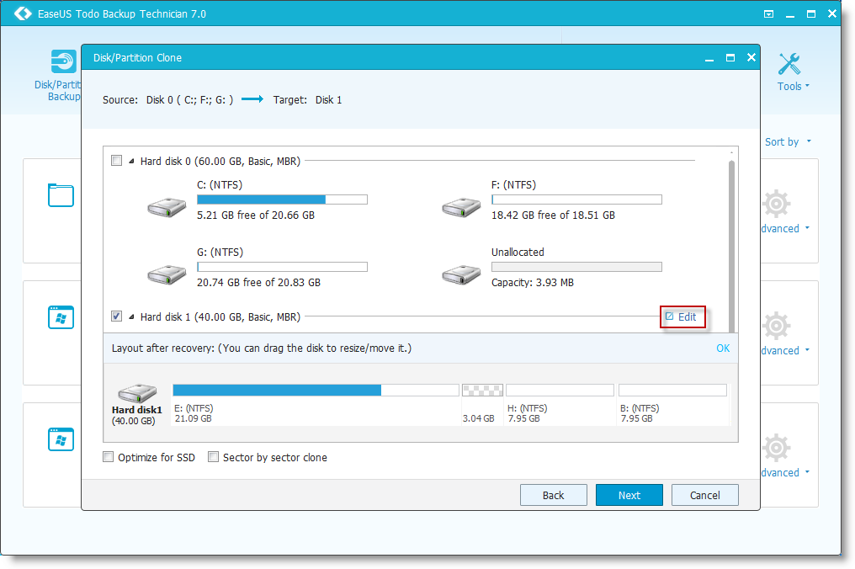Screen dimensions: 855x569
Task: Click the Unallocated space drive icon
Action: [461, 274]
